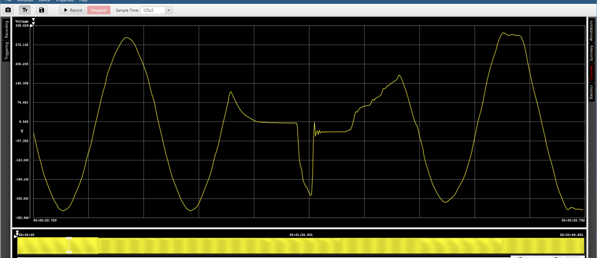
Task: Select the top downward triangle marker above the graph
Action: (x=33, y=20)
